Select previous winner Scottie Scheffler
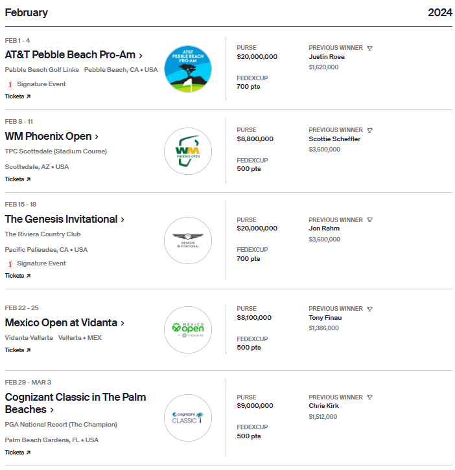Image resolution: width=455 pixels, height=470 pixels. pyautogui.click(x=334, y=139)
